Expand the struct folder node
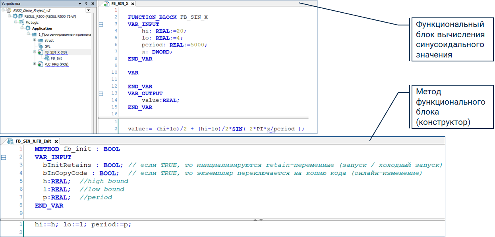 [35, 40]
